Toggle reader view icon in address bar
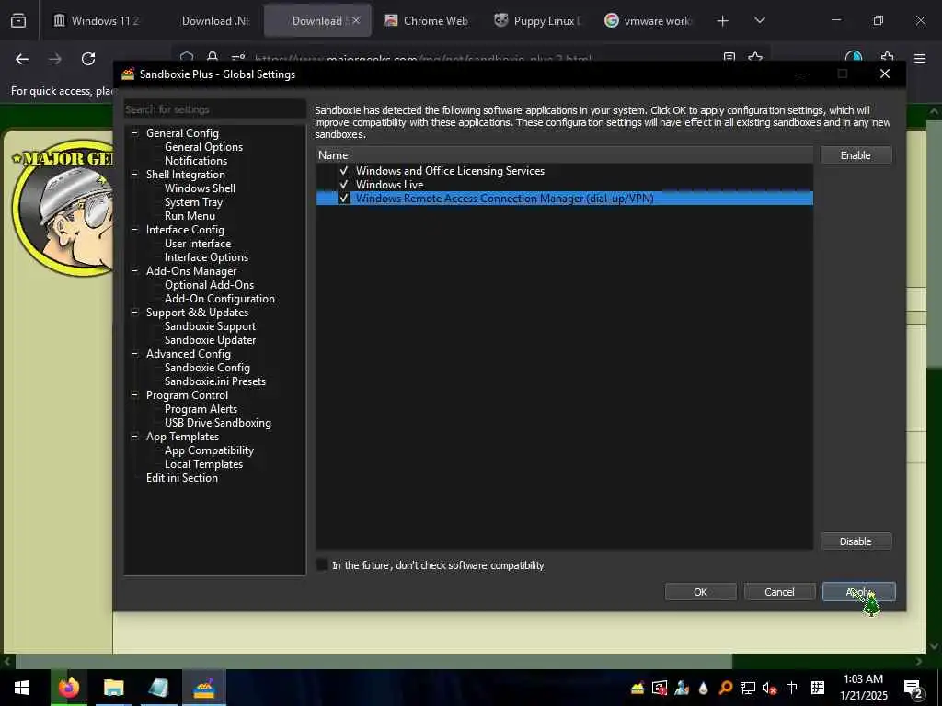This screenshot has width=942, height=706. [729, 58]
